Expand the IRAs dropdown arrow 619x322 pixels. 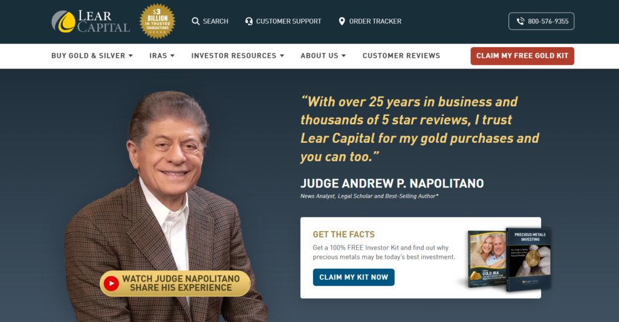(172, 56)
